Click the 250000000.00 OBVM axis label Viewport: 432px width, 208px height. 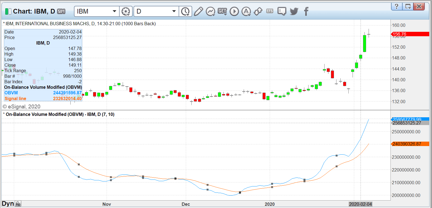tap(406, 132)
